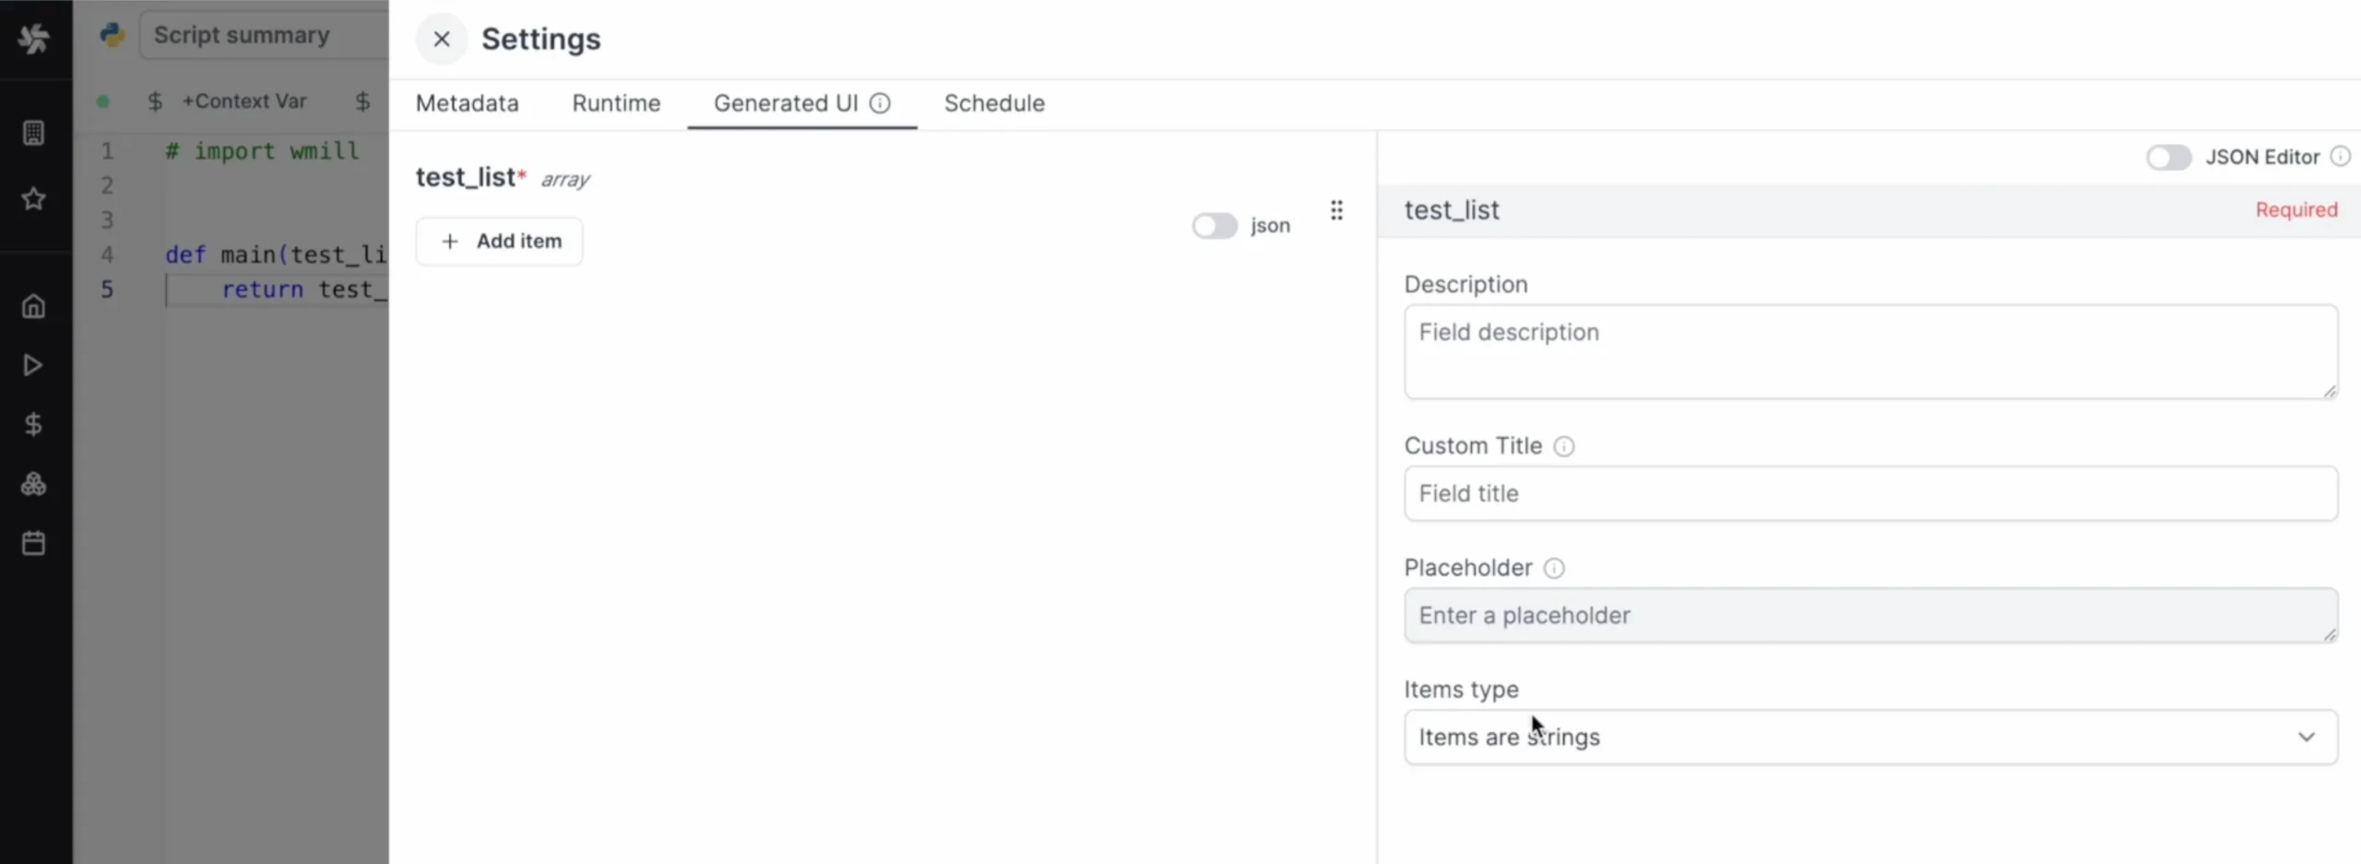Click code line 4 def main
Screen dimensions: 2361x864
[276, 254]
